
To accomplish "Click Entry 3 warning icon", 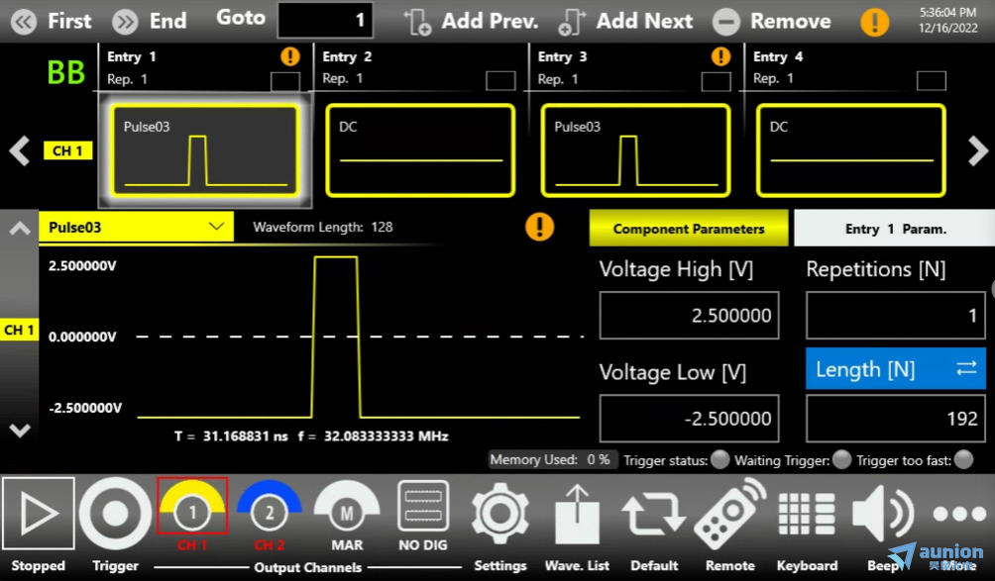I will click(x=720, y=56).
